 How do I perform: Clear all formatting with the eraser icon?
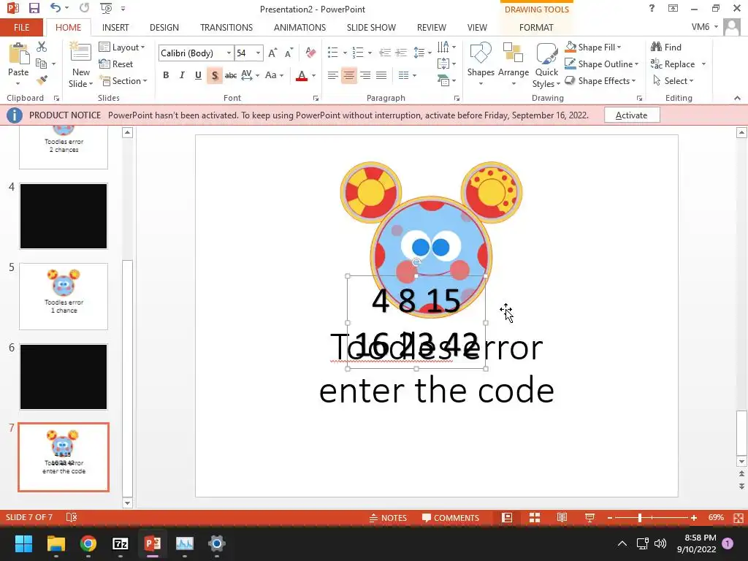310,53
